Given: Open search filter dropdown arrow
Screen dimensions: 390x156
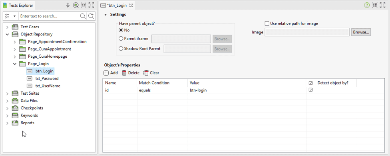Looking at the screenshot, I should (14, 16).
